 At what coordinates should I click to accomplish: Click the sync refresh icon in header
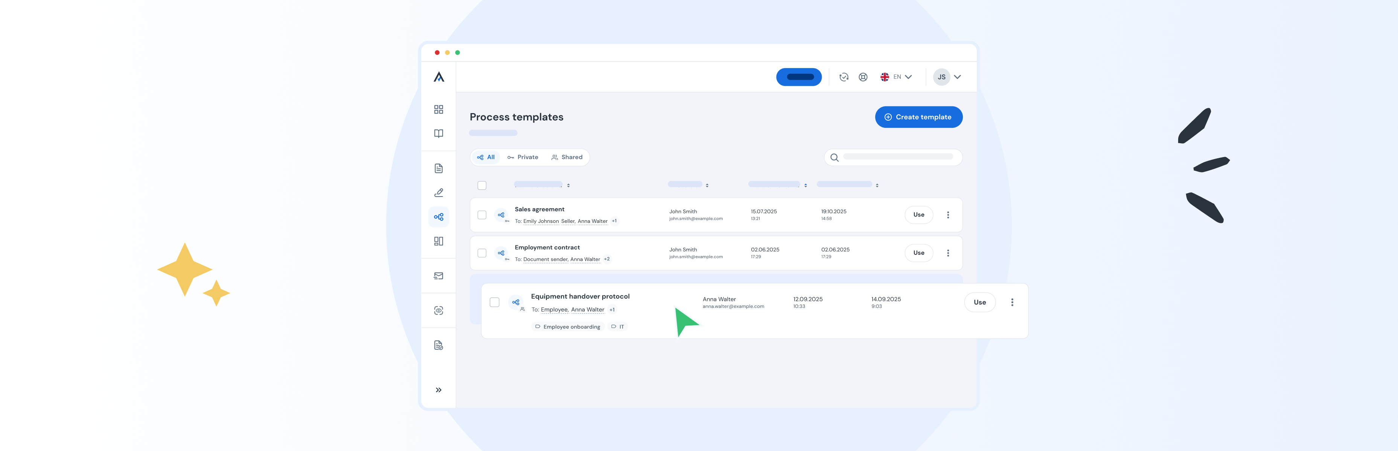tap(844, 77)
